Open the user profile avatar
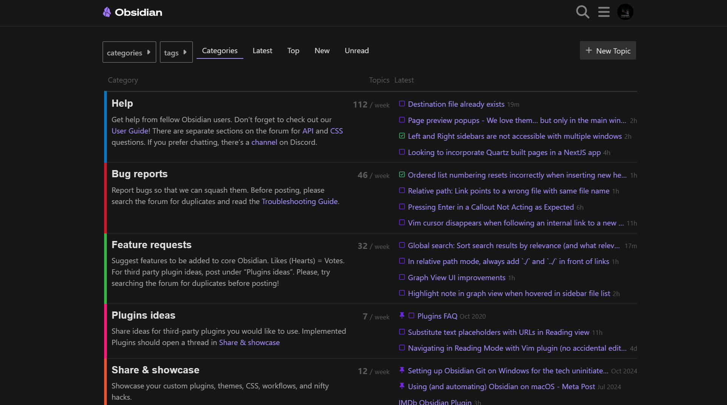727x405 pixels. point(625,12)
